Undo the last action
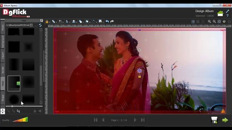Image resolution: width=232 pixels, height=130 pixels. tap(107, 22)
